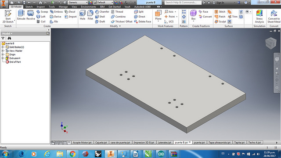Image resolution: width=281 pixels, height=158 pixels.
Task: Select End of Part marker
Action: pyautogui.click(x=13, y=62)
